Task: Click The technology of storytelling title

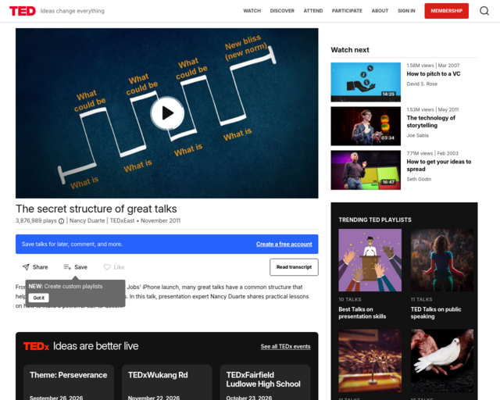Action: (x=430, y=122)
